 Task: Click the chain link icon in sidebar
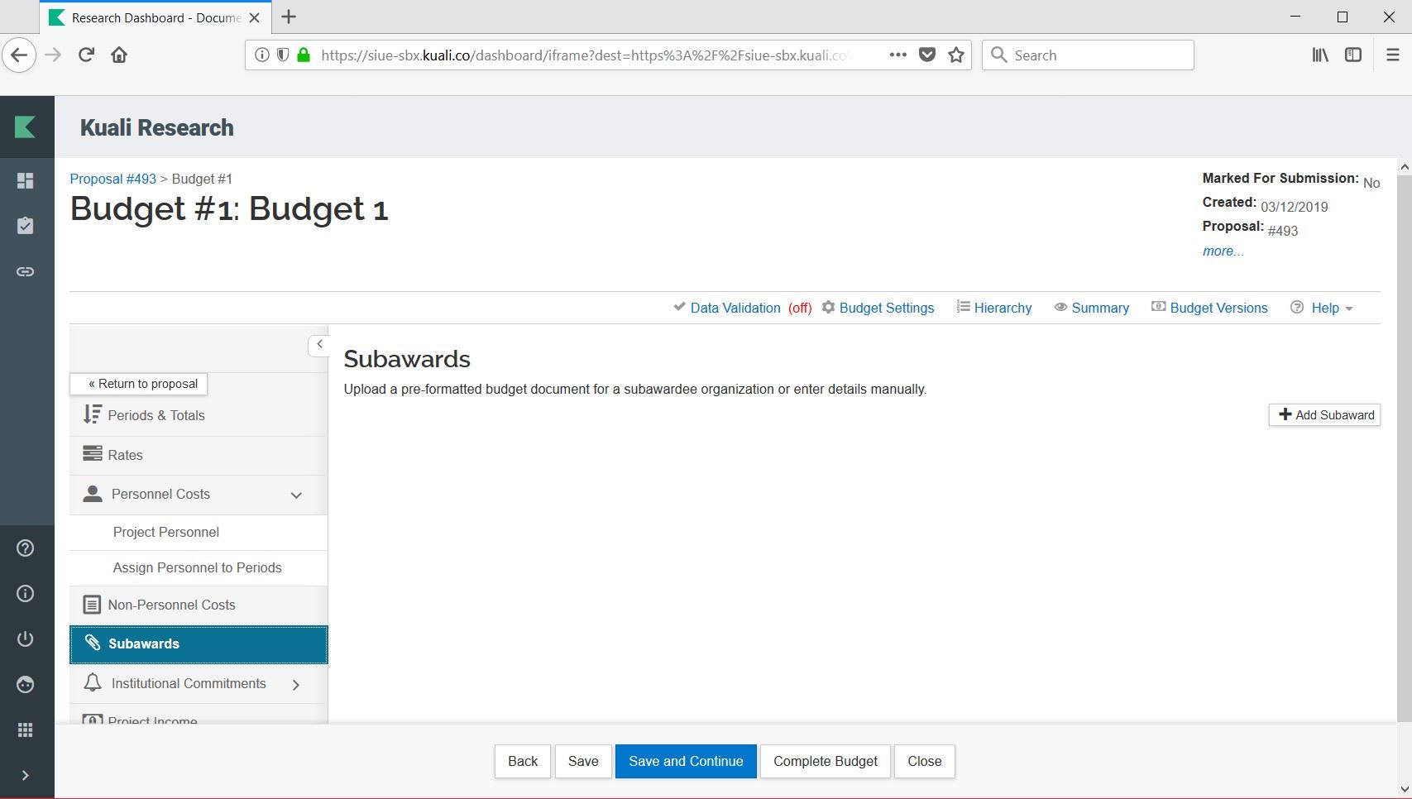click(x=26, y=271)
